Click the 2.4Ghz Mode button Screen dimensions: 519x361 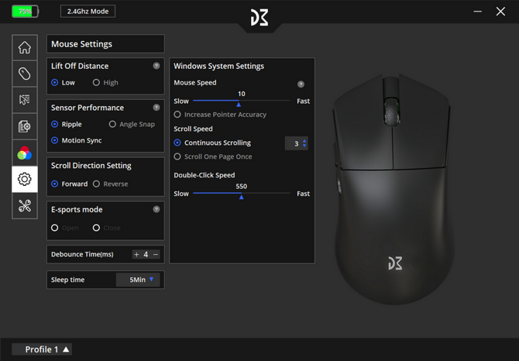point(88,12)
